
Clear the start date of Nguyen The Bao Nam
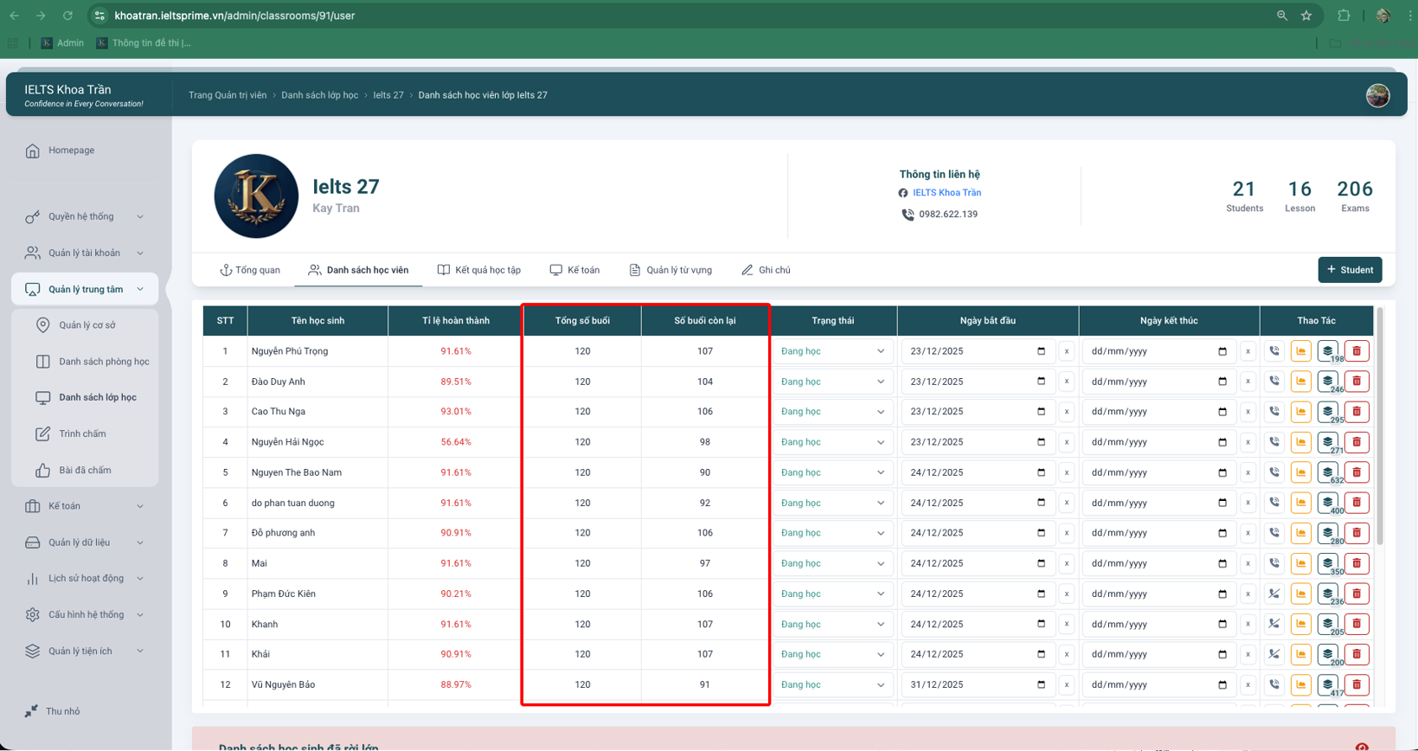(x=1067, y=472)
